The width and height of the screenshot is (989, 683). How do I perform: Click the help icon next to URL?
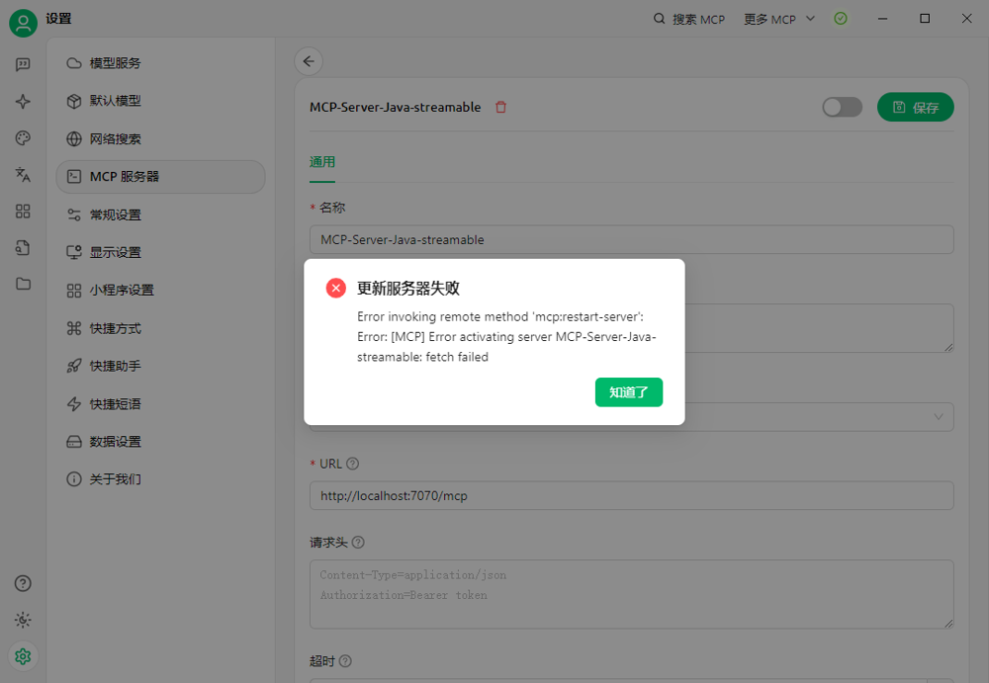click(x=353, y=464)
